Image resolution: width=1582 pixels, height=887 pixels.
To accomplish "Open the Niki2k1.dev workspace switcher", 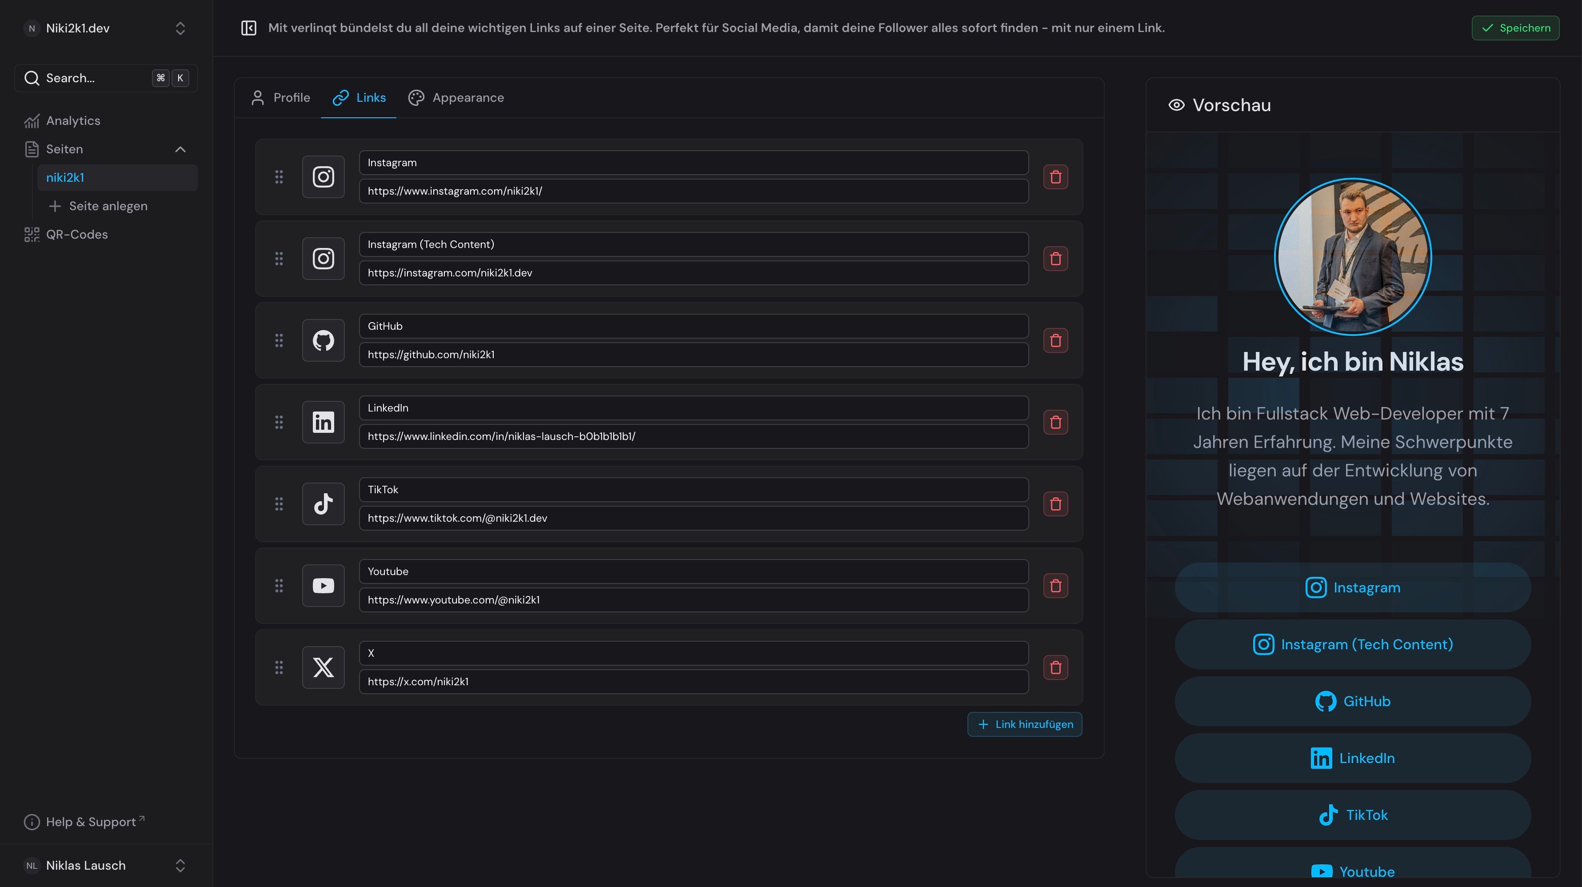I will tap(180, 28).
